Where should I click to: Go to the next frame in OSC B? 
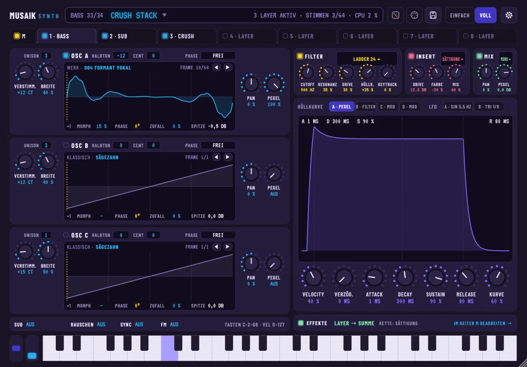click(x=227, y=157)
